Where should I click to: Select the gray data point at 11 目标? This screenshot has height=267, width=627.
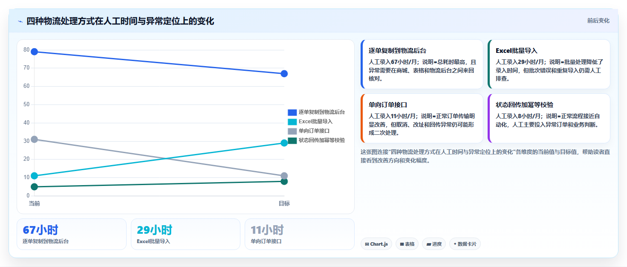pos(284,176)
